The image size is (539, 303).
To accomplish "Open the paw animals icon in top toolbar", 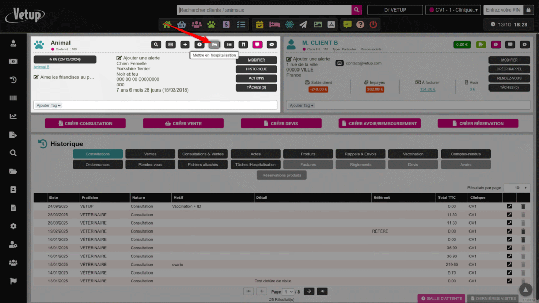I will click(x=211, y=24).
